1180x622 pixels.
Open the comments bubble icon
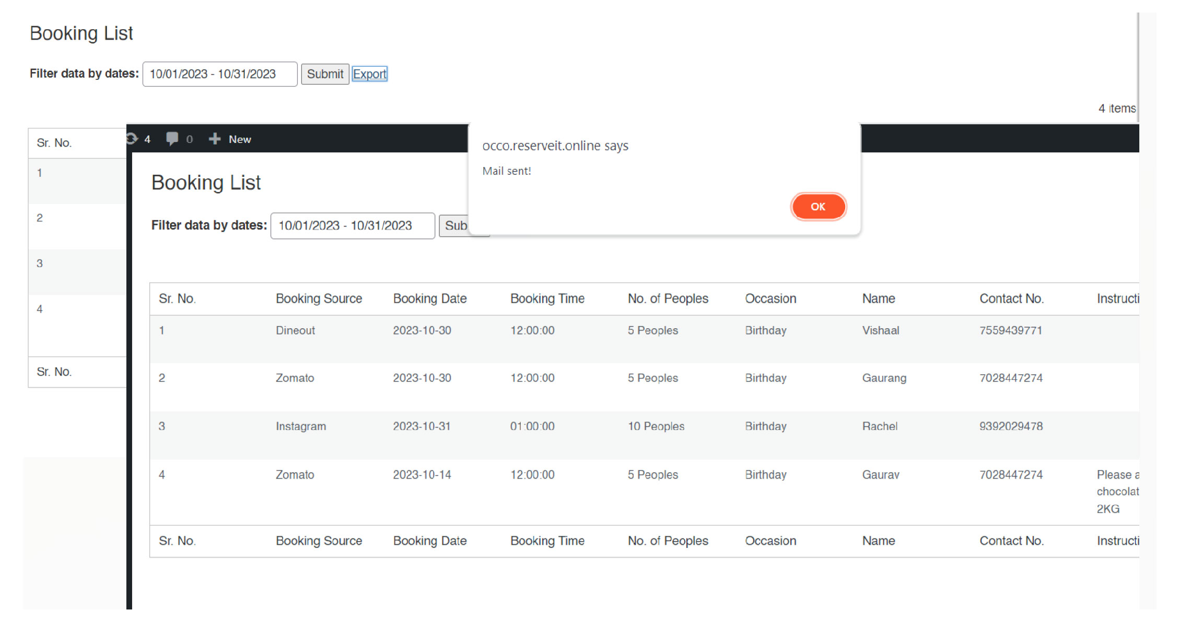pyautogui.click(x=172, y=139)
